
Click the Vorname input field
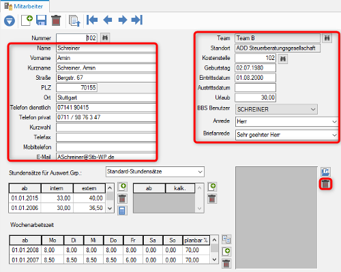106,58
